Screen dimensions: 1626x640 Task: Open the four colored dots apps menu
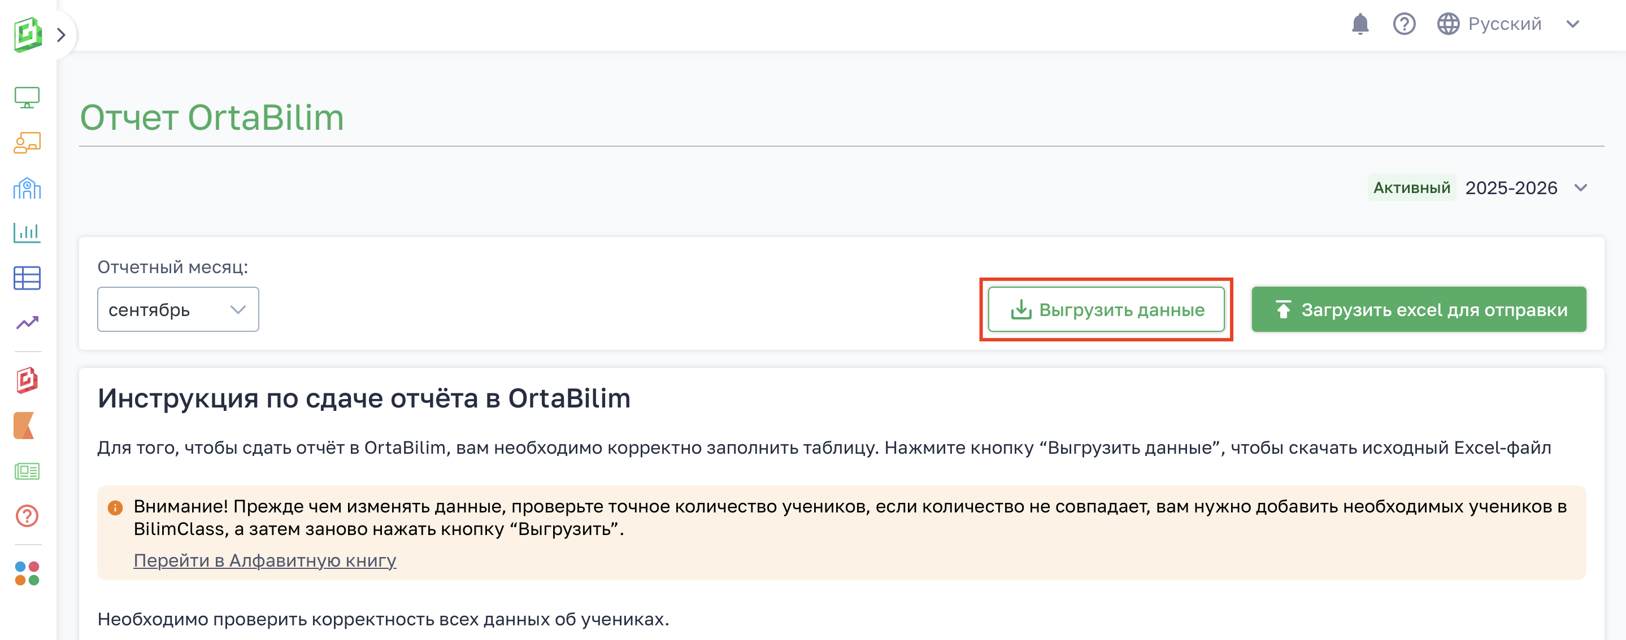[x=27, y=573]
